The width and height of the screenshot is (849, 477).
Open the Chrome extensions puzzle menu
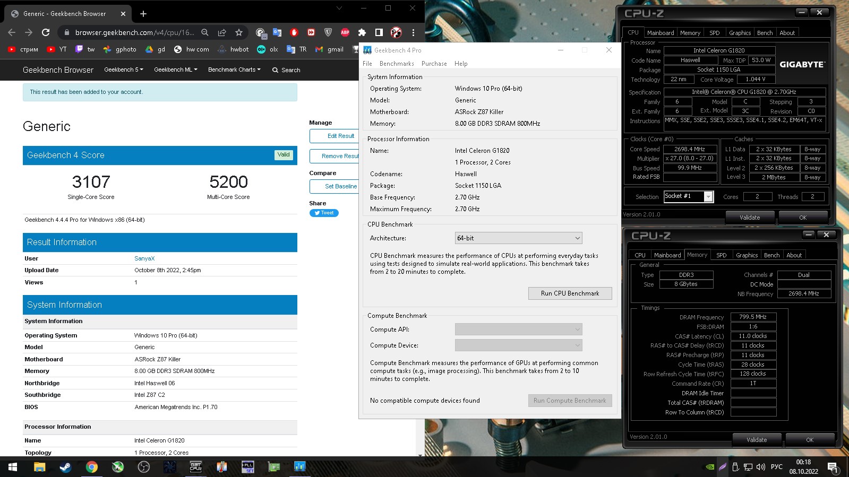pyautogui.click(x=362, y=32)
